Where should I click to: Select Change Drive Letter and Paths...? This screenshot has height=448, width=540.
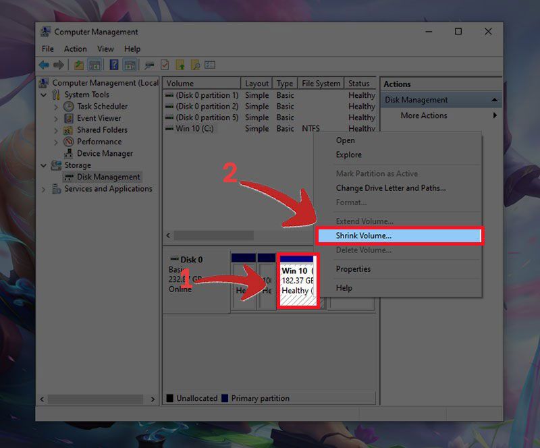[398, 188]
